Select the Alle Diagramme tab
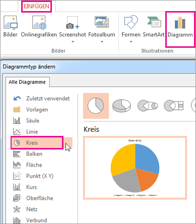196x224 pixels. 27,82
